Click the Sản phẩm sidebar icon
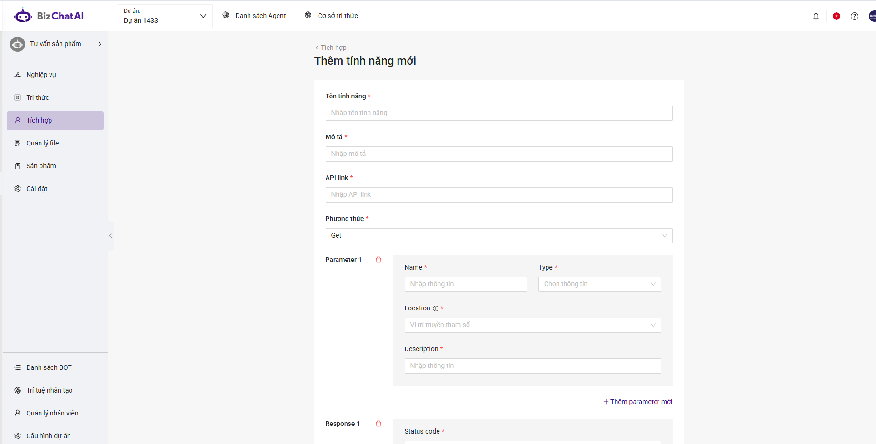This screenshot has height=444, width=876. pyautogui.click(x=18, y=166)
